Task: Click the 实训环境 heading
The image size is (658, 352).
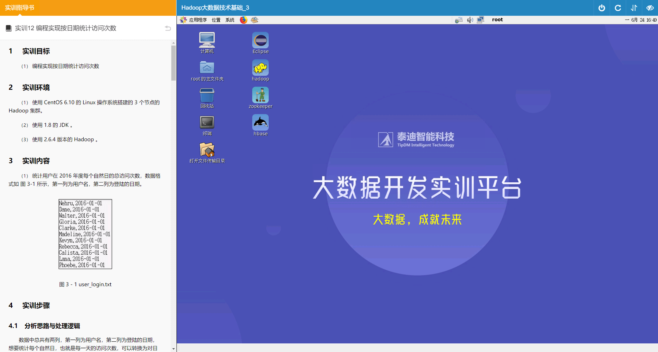Action: point(36,87)
